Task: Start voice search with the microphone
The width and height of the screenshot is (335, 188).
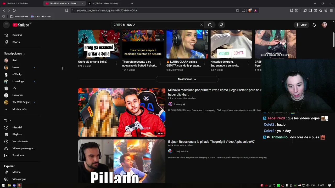Action: point(222,25)
